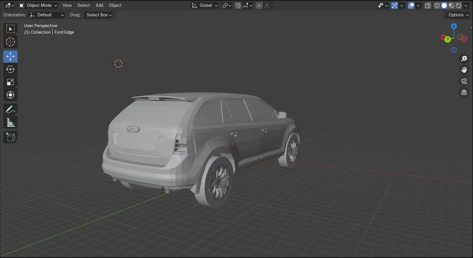Activate the Rotate tool

coord(10,69)
